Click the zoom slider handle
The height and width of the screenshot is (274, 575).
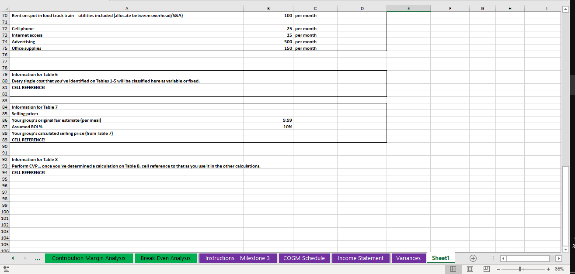[x=520, y=269]
